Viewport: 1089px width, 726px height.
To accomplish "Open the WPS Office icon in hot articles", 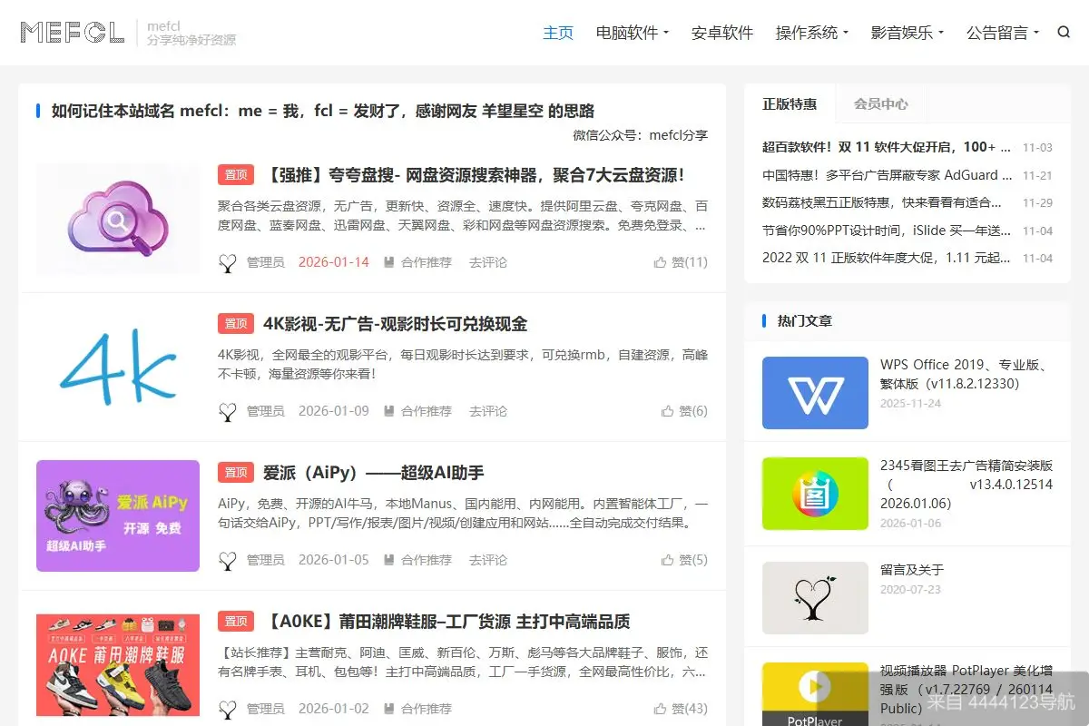I will (x=815, y=392).
